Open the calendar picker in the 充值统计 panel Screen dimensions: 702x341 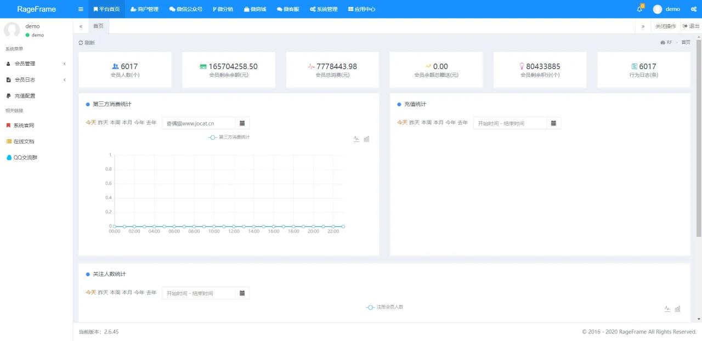[553, 123]
